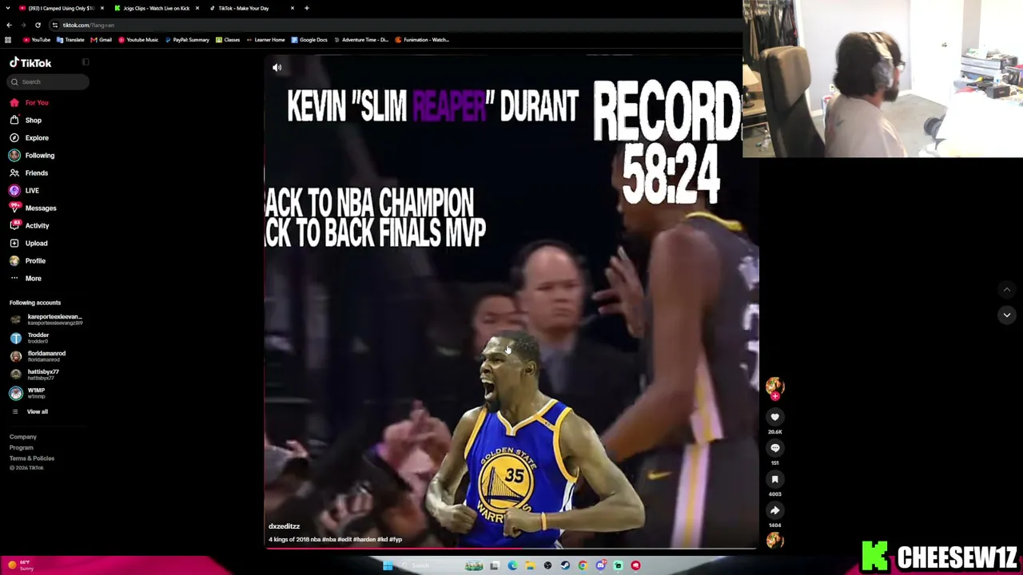Open the browser apps grid
Screen dimensions: 1023x575
(8, 40)
